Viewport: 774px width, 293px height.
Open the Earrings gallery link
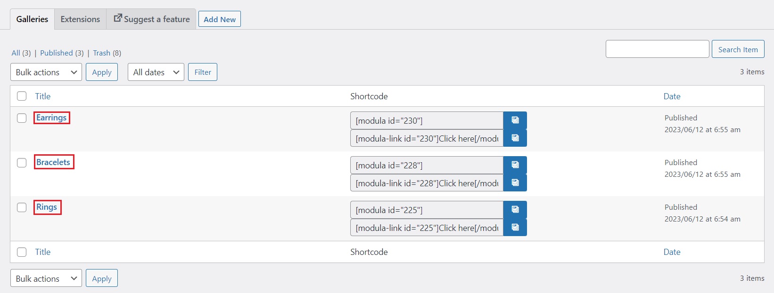51,118
